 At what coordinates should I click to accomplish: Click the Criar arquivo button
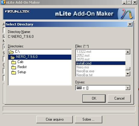pos(54,119)
